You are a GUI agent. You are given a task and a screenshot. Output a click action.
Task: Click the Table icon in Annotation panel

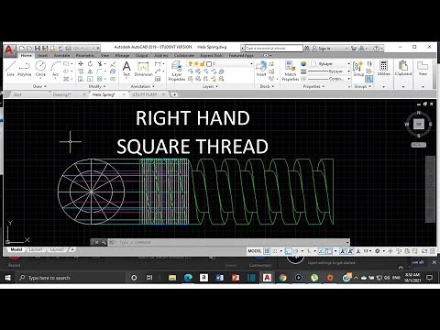(x=158, y=79)
